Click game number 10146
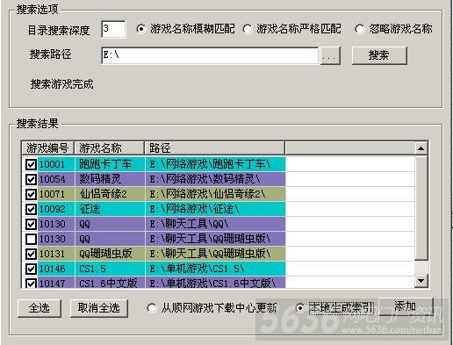The image size is (453, 345). click(x=52, y=269)
